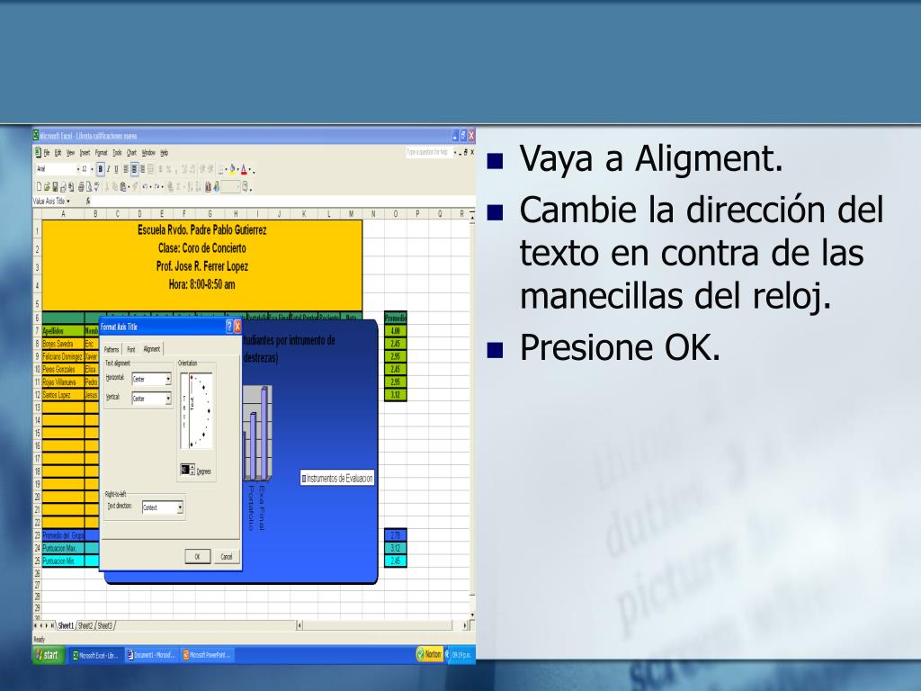Click the Microsoft Excel taskbar button
Image resolution: width=921 pixels, height=691 pixels.
(x=95, y=655)
